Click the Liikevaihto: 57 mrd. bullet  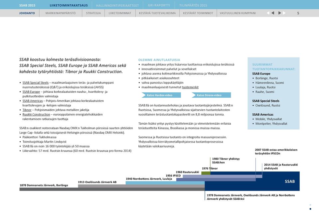pos(77,151)
